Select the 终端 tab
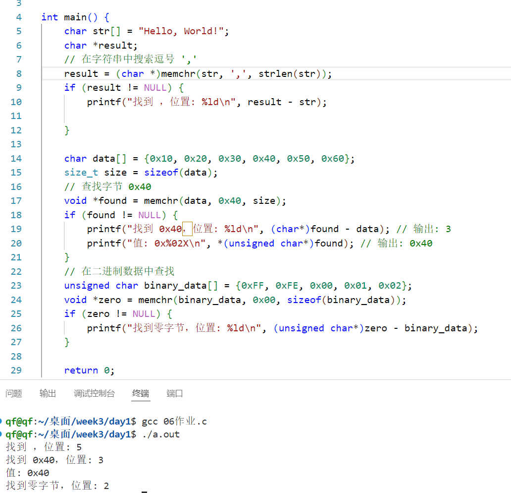The height and width of the screenshot is (493, 511). (x=141, y=393)
